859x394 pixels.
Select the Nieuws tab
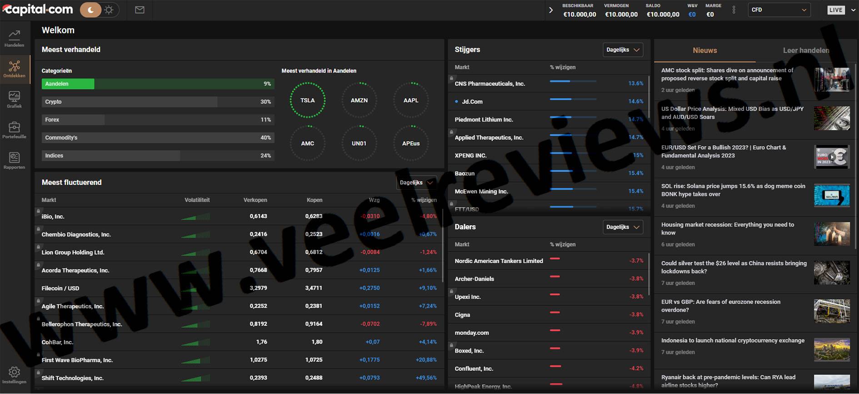coord(704,50)
